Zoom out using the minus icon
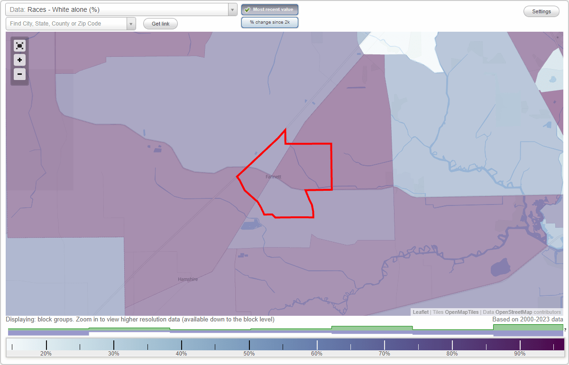 (x=19, y=74)
